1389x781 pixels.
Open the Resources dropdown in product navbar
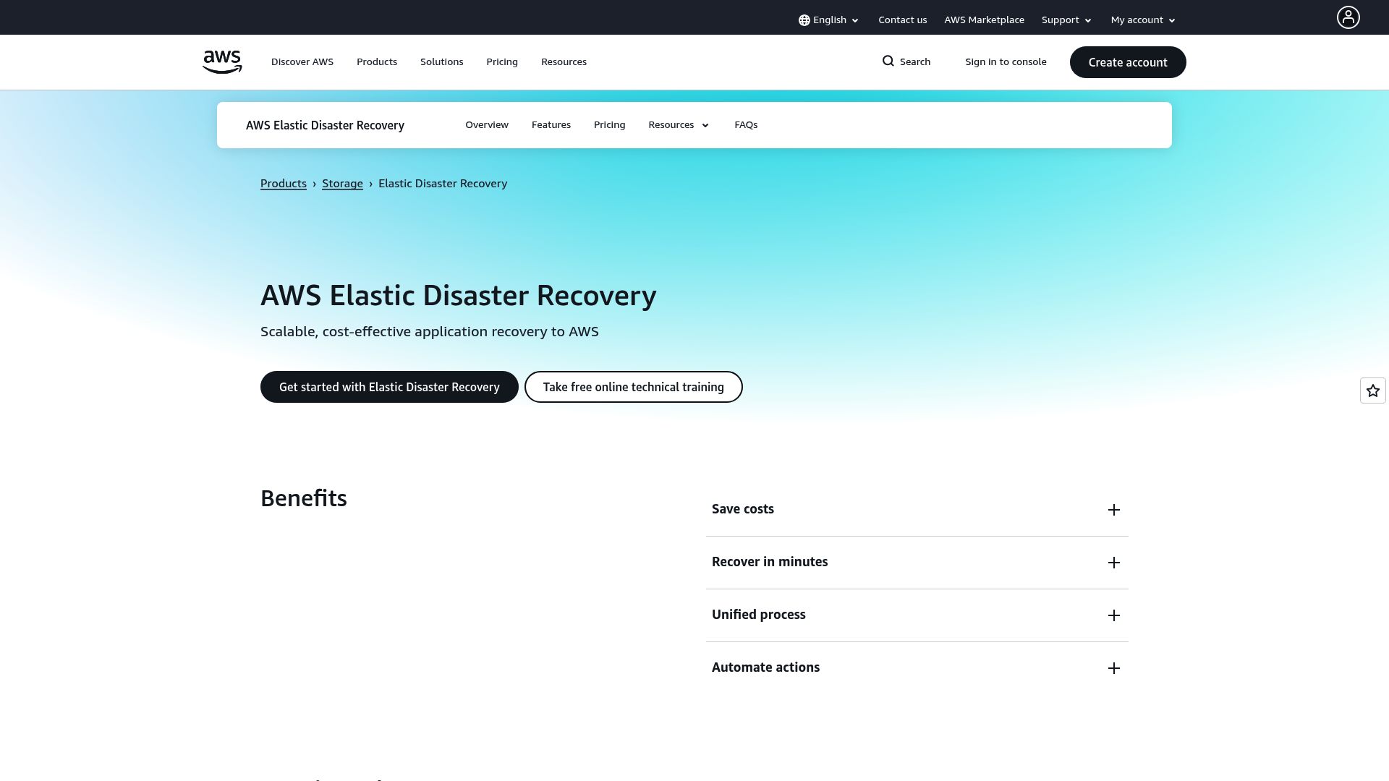[677, 124]
